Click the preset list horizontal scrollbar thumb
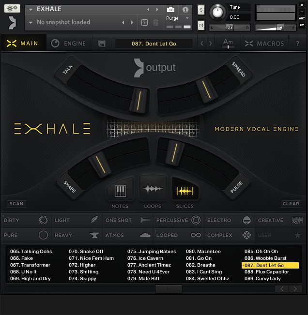308x315 pixels. click(x=169, y=289)
